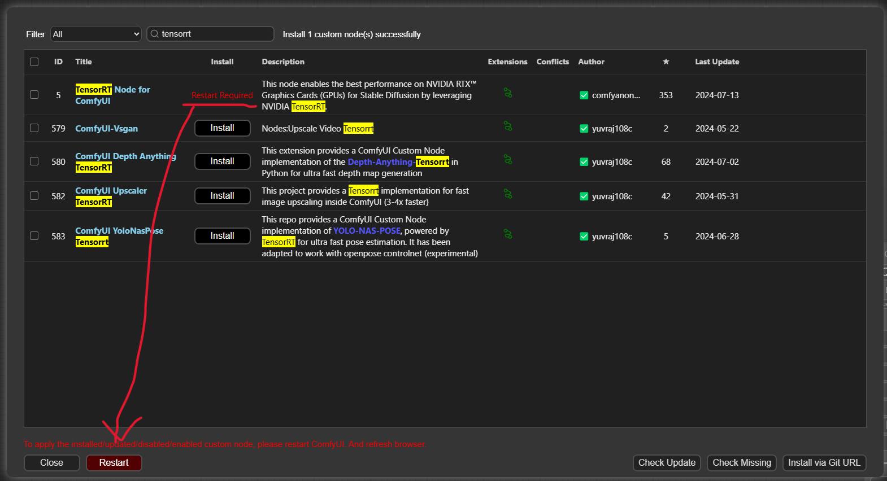Click the Restart button
Image resolution: width=887 pixels, height=481 pixels.
(x=114, y=463)
